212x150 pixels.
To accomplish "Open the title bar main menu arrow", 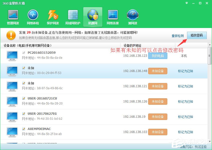I will 186,3.
